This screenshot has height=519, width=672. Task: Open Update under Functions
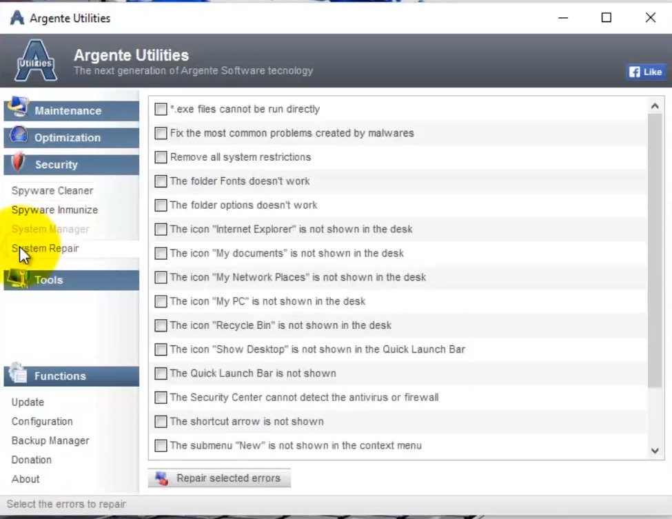[x=28, y=403]
